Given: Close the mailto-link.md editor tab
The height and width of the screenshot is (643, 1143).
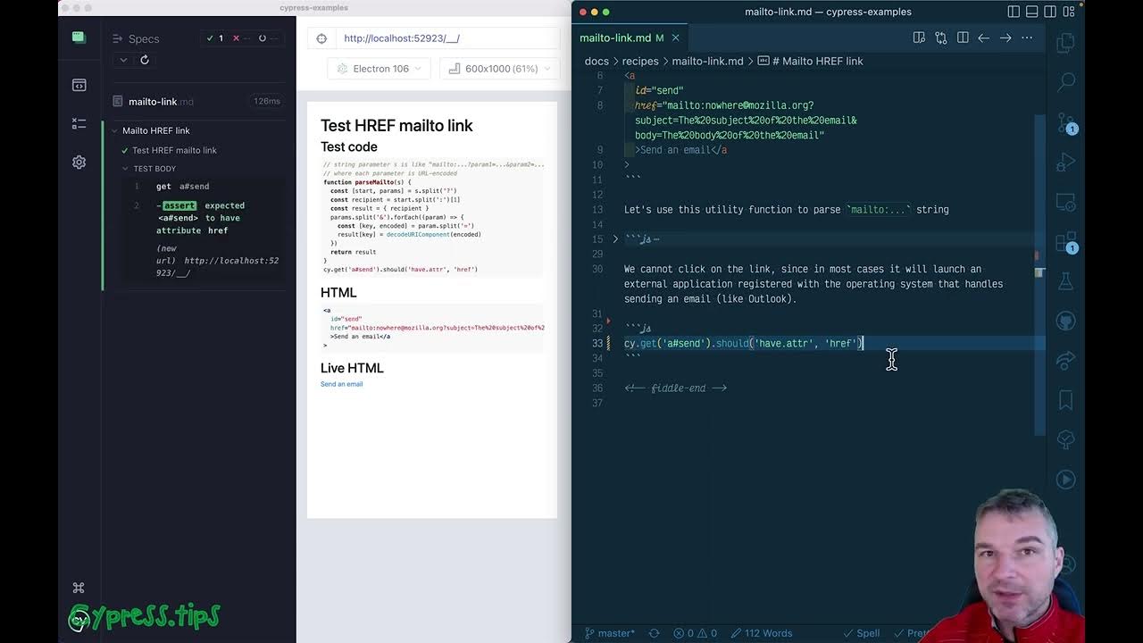Looking at the screenshot, I should click(675, 38).
